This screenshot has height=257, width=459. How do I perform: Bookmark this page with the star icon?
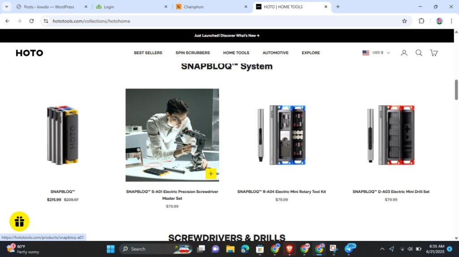tap(404, 21)
